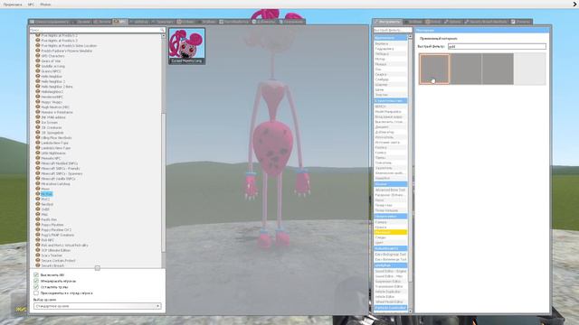The image size is (579, 325).
Task: Click the NPC search input field
Action: (97, 30)
